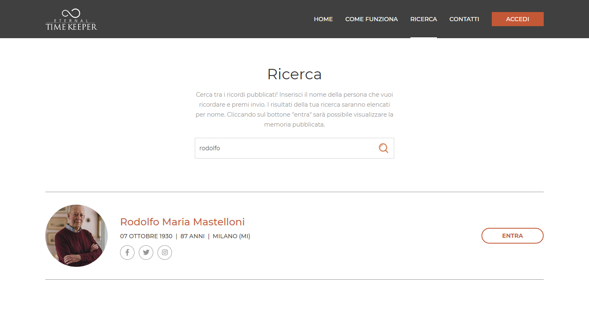Click the elderly man's profile photo

[76, 235]
